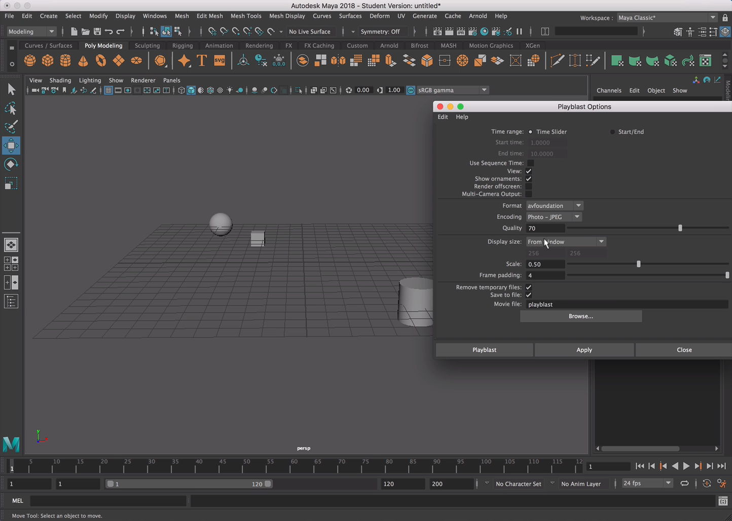Enable the Render offscreen checkbox
Screen dimensions: 732x521
(x=529, y=187)
